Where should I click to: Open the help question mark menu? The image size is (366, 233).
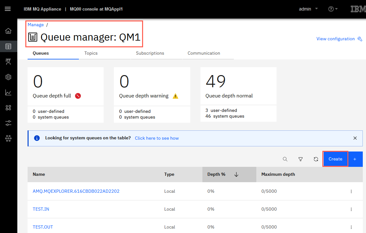(333, 9)
